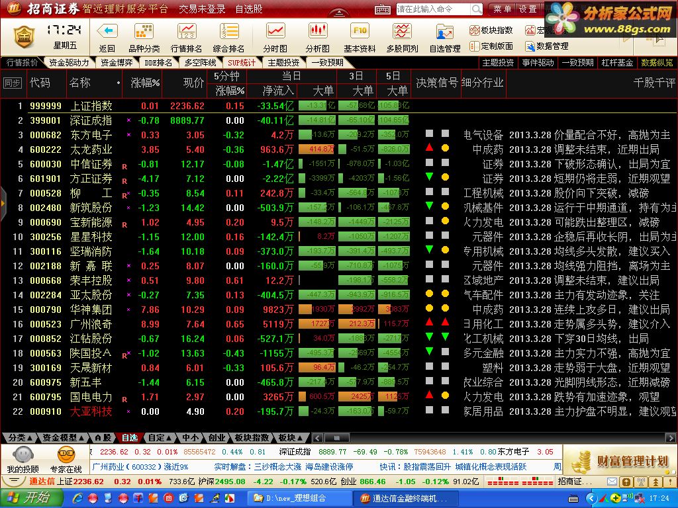Select stock row 广州浪奇
678x508 pixels.
339,324
